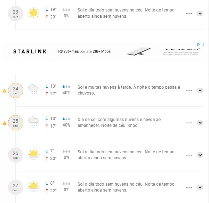
Task: Click the day 25 forecast description text
Action: click(x=119, y=122)
